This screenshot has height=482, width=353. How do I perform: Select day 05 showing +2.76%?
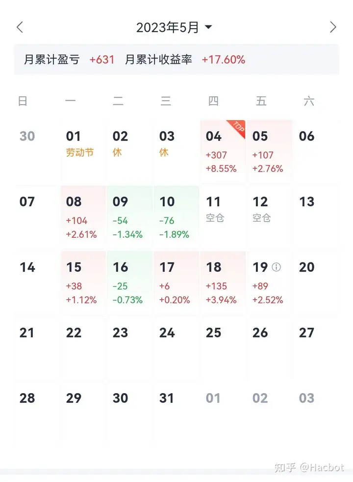(x=270, y=151)
